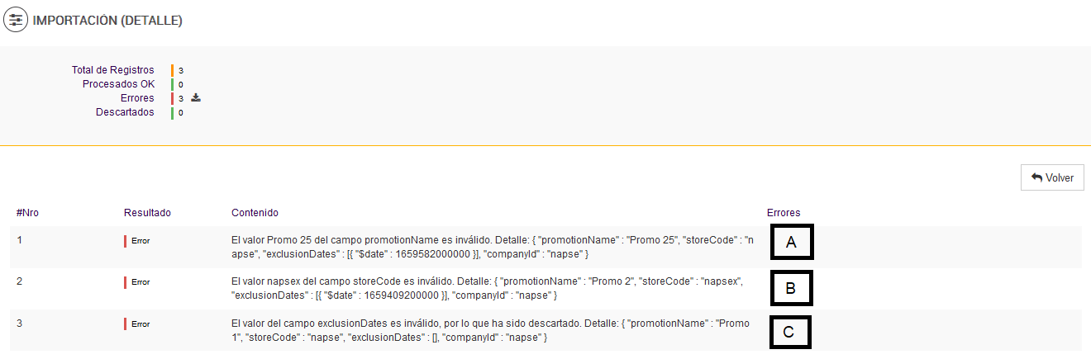Click the box labeled C
Viewport: 1091px width, 359px height.
[788, 333]
